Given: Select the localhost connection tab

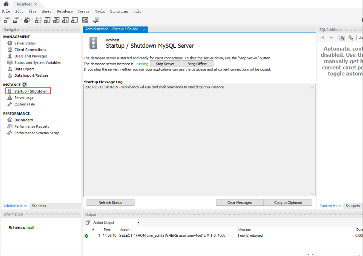Looking at the screenshot, I should 24,4.
